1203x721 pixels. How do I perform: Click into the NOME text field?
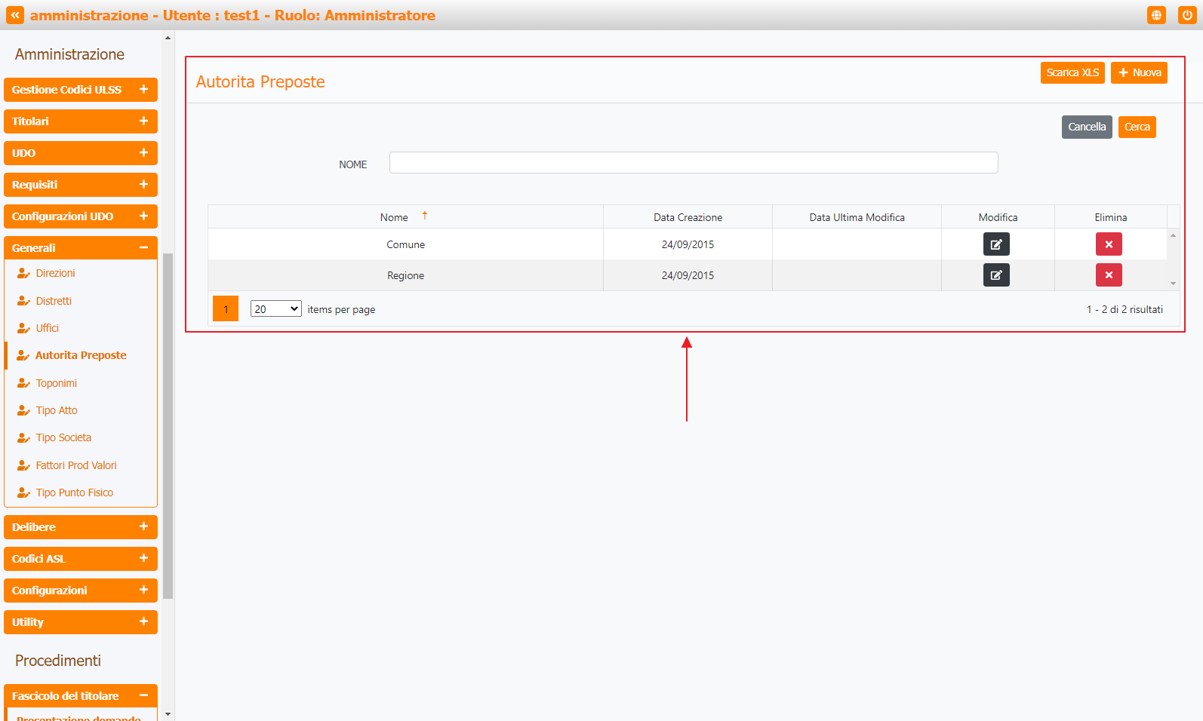click(694, 163)
